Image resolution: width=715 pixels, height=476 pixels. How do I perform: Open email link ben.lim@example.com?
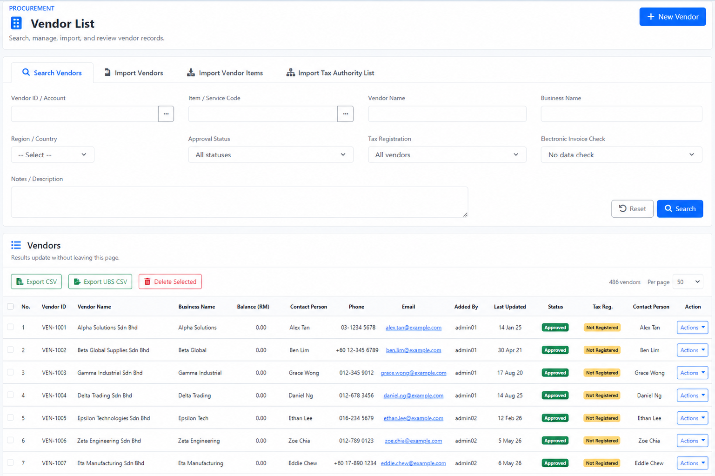coord(414,350)
